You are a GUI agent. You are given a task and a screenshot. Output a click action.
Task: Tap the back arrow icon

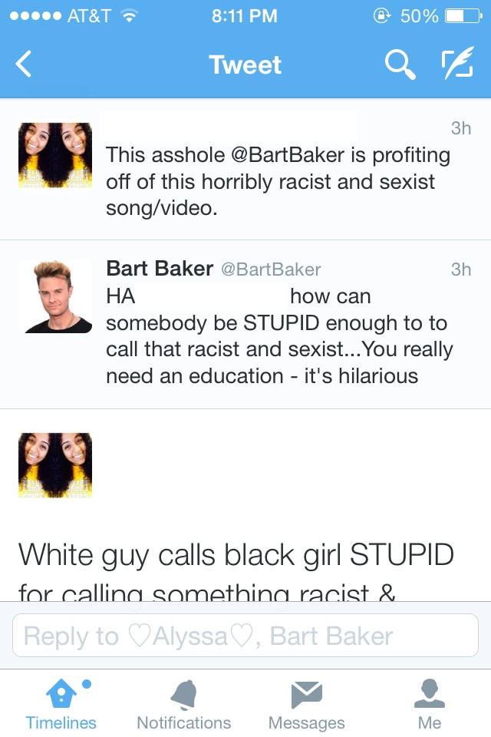tap(25, 64)
